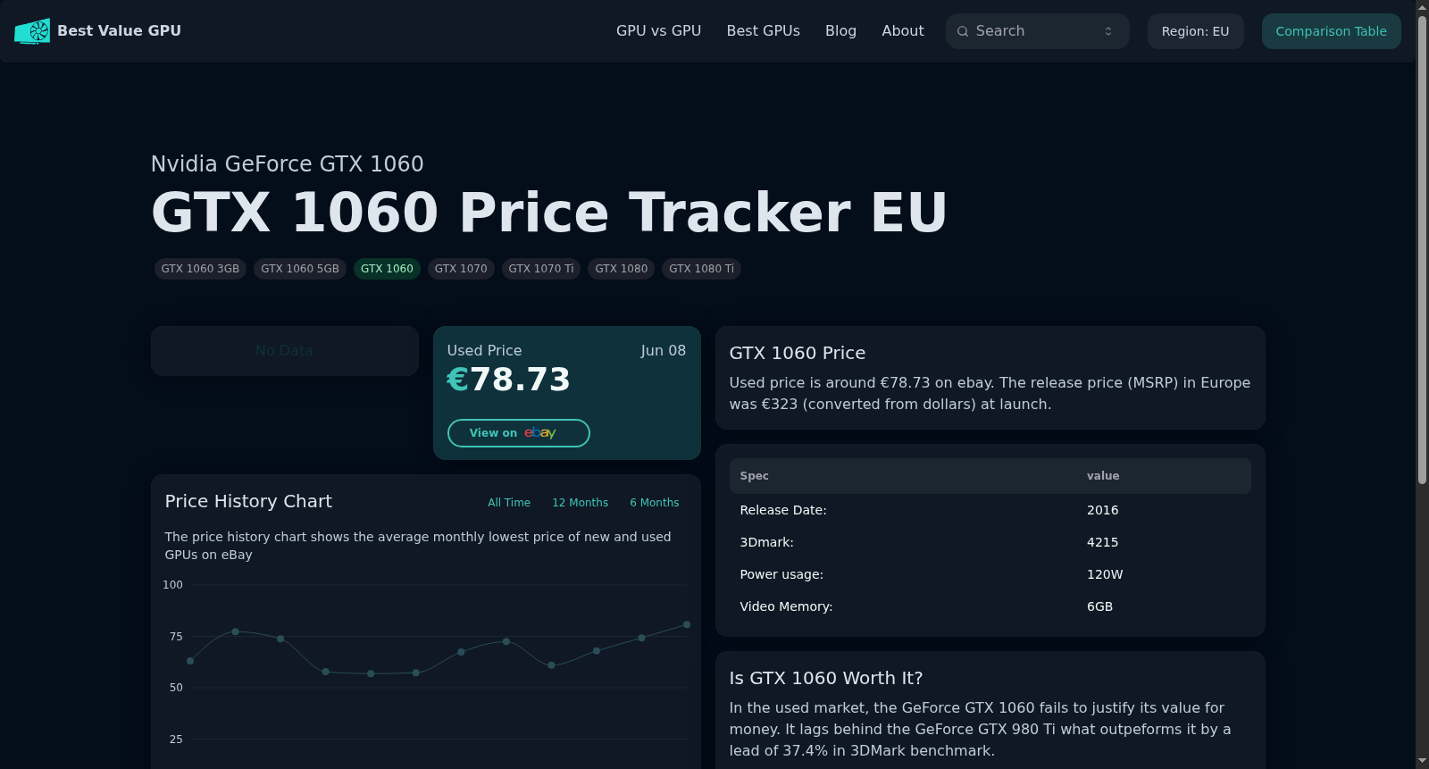Click the €78.73 used price value
Image resolution: width=1429 pixels, height=769 pixels.
508,380
